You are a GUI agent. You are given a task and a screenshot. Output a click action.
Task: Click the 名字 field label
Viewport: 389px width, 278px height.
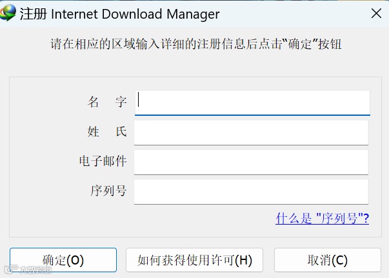point(107,102)
